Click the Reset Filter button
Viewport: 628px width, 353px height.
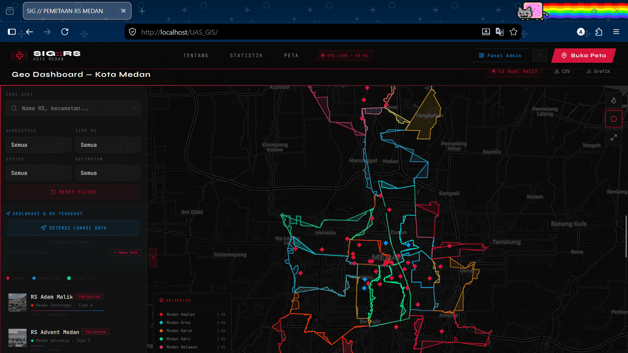click(73, 192)
